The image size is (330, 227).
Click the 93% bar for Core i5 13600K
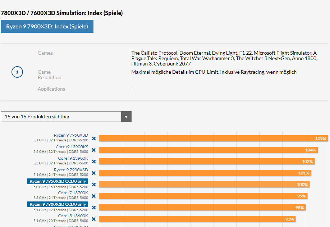197,219
